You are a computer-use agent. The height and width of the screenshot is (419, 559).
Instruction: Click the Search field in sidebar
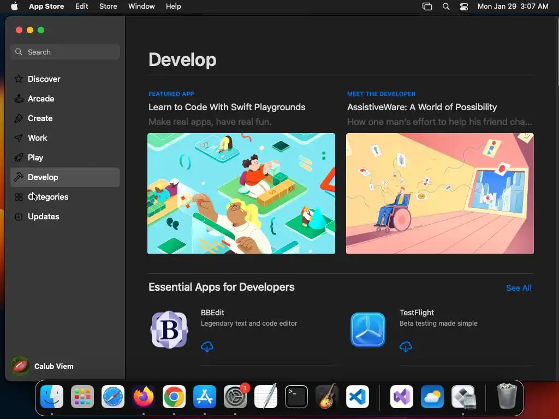pos(65,52)
